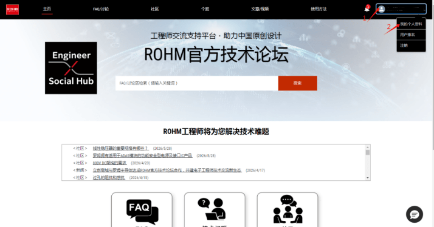Click the news list scroll-down arrow

[368, 177]
